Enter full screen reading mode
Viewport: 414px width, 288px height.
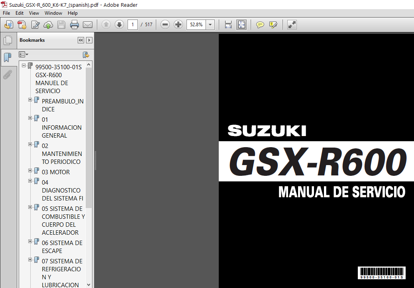(x=292, y=25)
